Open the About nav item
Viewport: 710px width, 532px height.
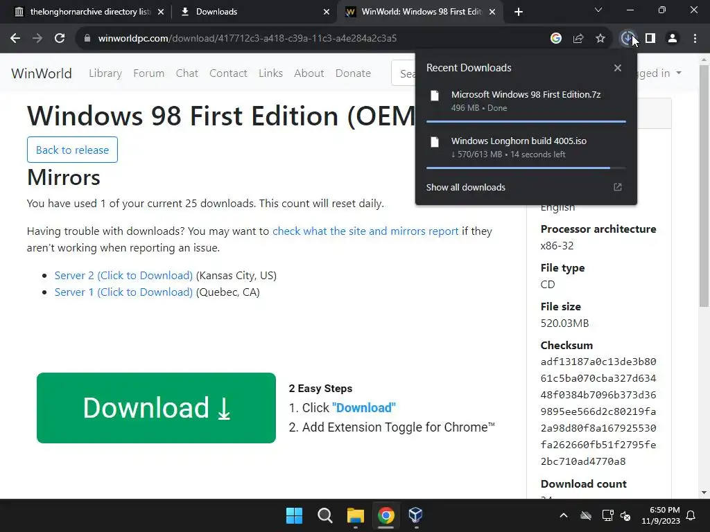(x=309, y=73)
